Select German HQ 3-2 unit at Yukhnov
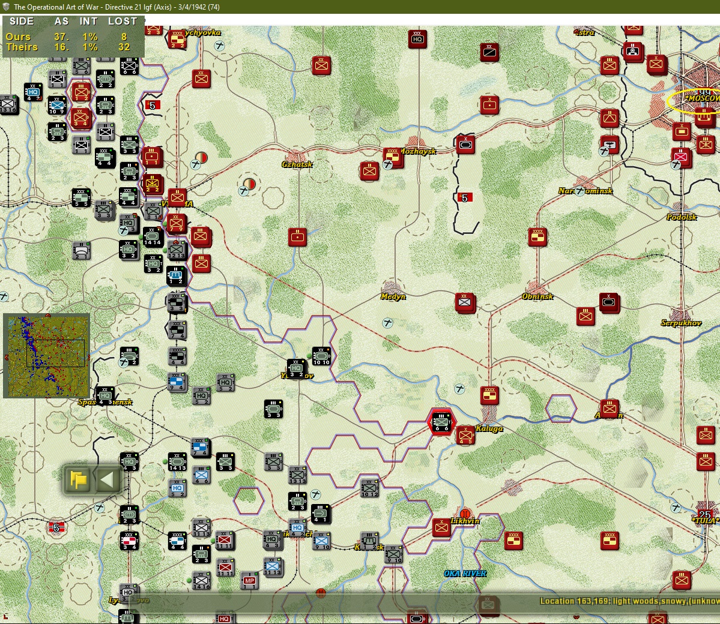Screen dimensions: 720x624 pyautogui.click(x=296, y=368)
